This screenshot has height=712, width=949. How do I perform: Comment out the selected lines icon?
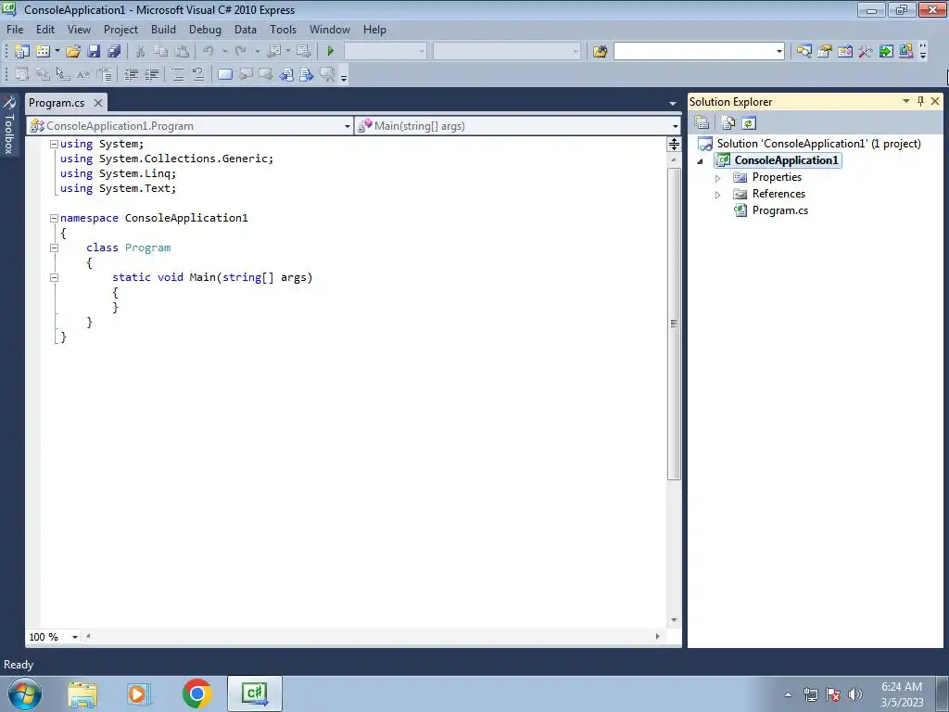(178, 74)
